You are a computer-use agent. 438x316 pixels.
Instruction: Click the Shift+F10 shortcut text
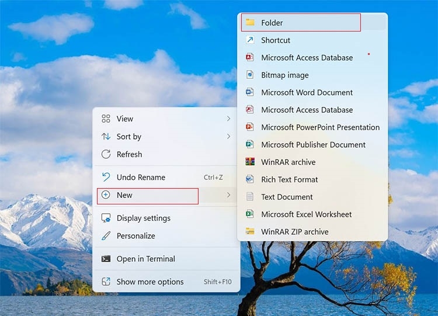pos(218,282)
